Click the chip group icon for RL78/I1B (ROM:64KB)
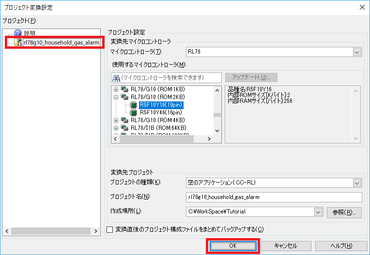The height and width of the screenshot is (255, 370). [x=124, y=127]
